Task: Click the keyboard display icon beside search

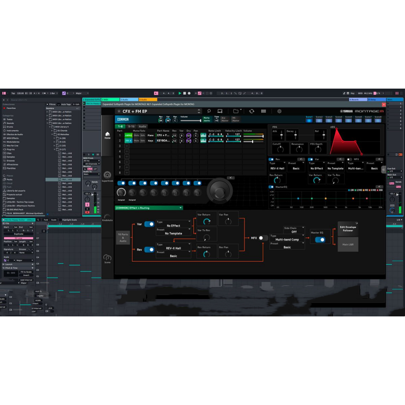Action: pos(220,111)
